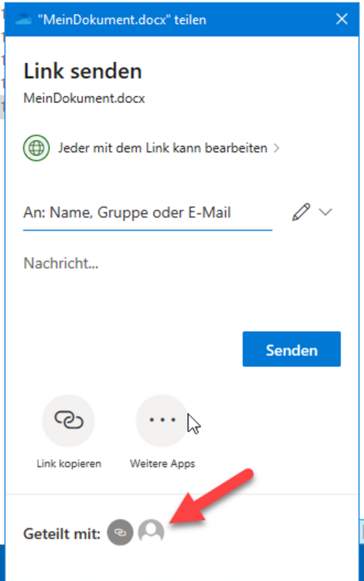Click the 'Weitere Apps' text label

tap(162, 464)
